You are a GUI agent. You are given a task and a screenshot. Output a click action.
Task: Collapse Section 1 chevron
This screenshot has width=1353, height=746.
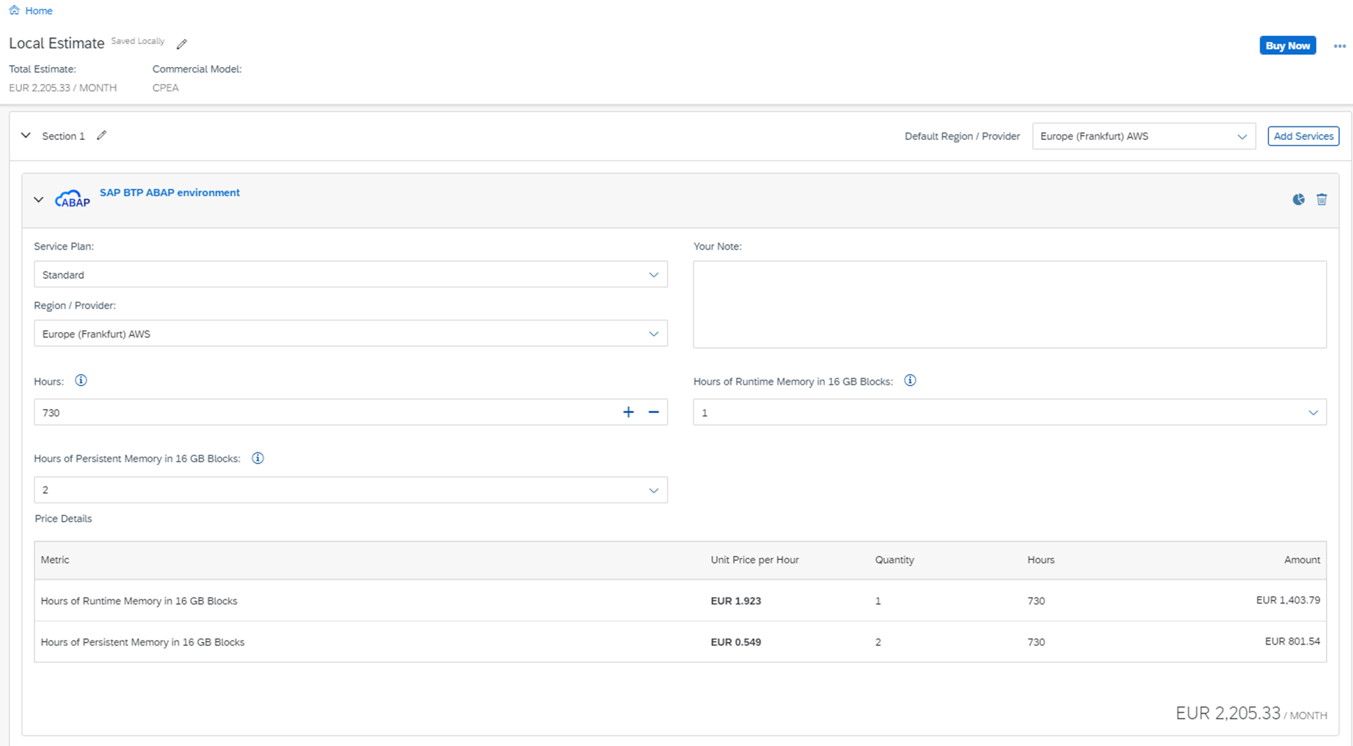pyautogui.click(x=26, y=135)
